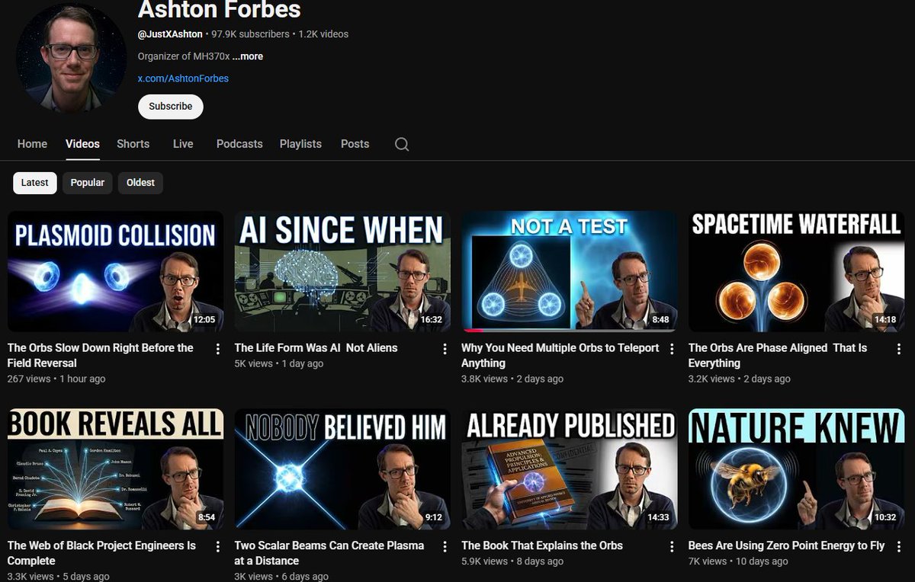Viewport: 915px width, 582px height.
Task: Play the PLASMOID COLLISION thumbnail video
Action: (116, 272)
